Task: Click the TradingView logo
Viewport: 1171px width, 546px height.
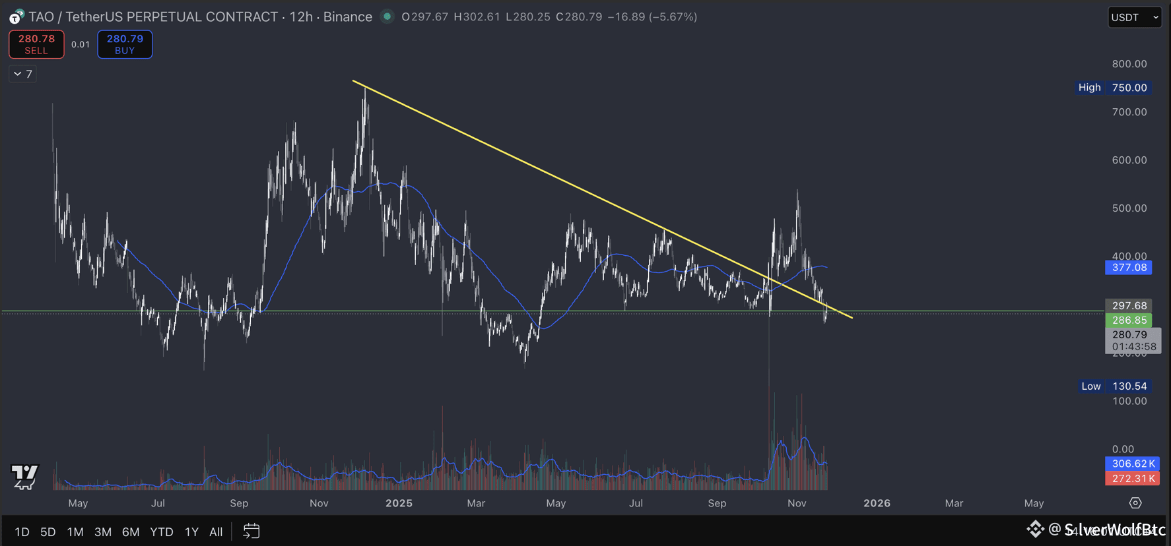Action: click(24, 476)
